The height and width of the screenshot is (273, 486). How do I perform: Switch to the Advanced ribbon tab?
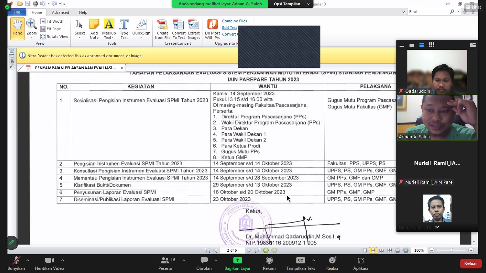click(60, 12)
